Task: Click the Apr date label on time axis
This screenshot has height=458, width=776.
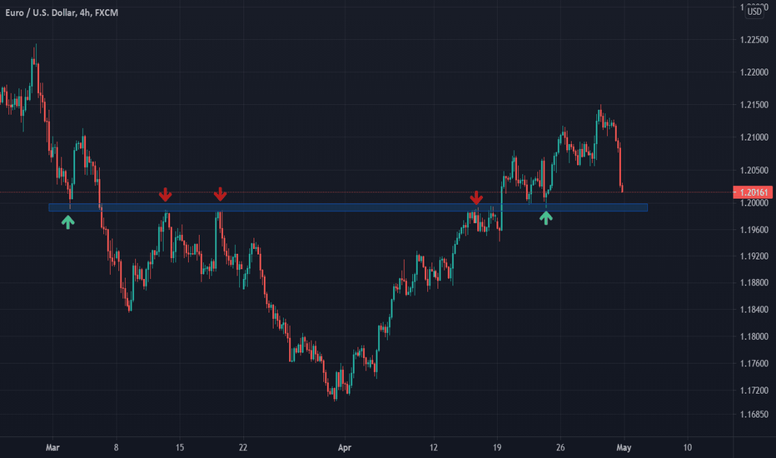Action: [x=345, y=448]
